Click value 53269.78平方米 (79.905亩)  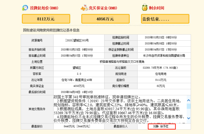160,68
